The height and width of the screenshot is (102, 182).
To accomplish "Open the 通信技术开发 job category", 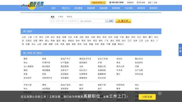I will [x=85, y=59].
